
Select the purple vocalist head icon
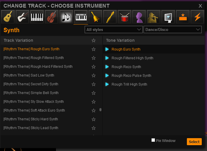coord(139,17)
